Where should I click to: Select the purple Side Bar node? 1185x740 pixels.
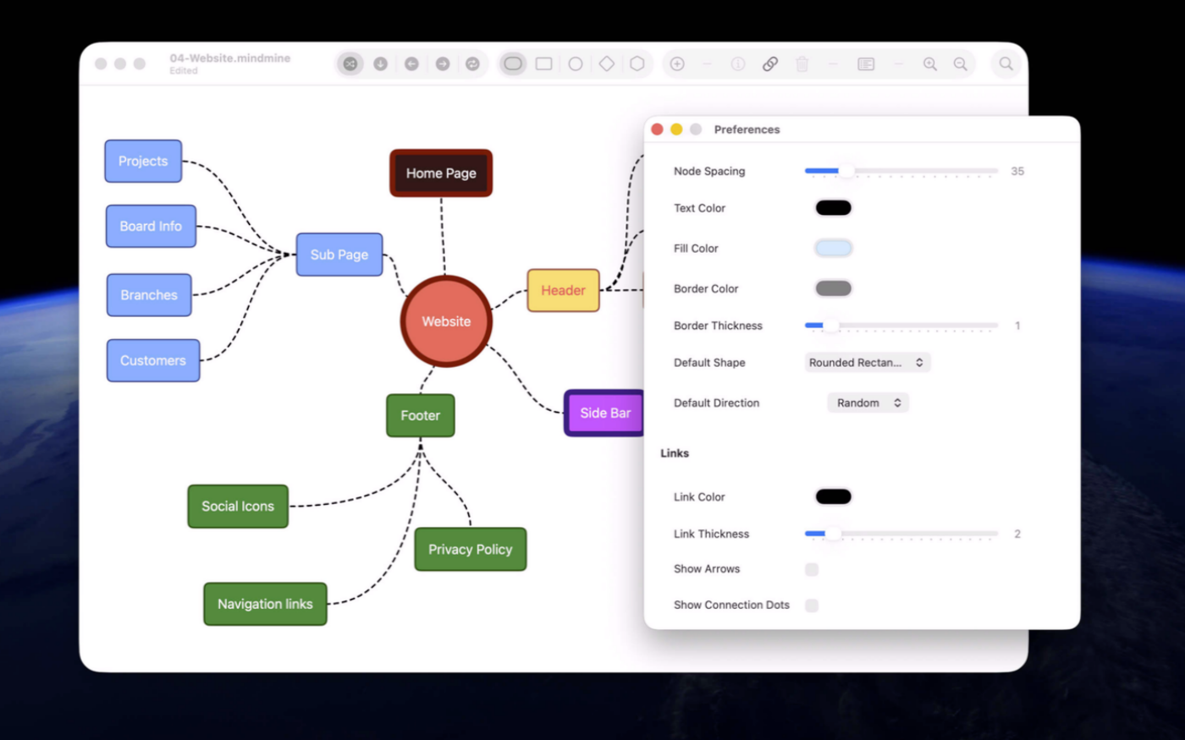[604, 414]
